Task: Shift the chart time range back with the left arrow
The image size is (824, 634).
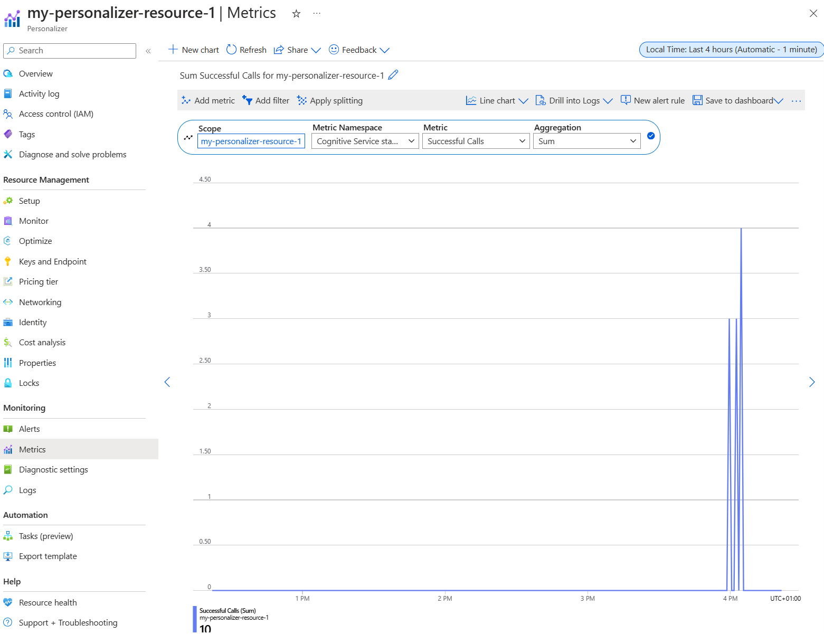Action: pyautogui.click(x=167, y=382)
